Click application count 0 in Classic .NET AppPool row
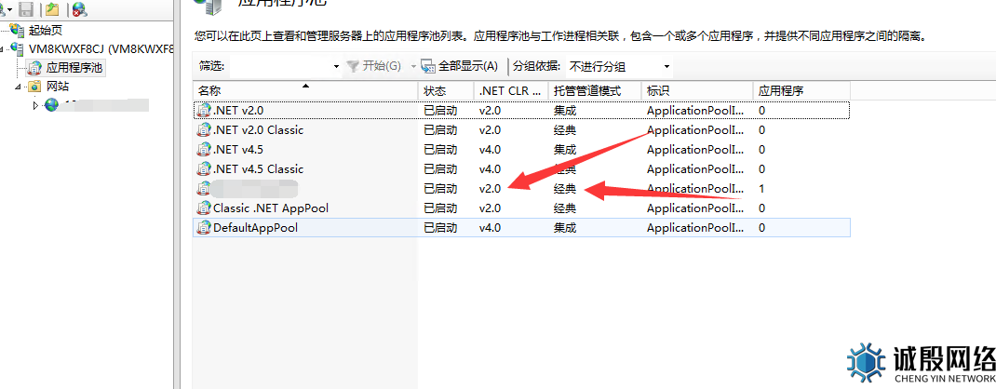The width and height of the screenshot is (996, 389). (762, 208)
